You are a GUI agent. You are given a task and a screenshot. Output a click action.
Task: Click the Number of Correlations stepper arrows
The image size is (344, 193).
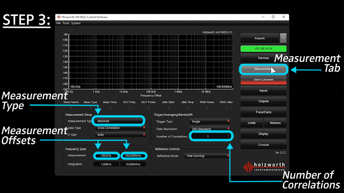(x=228, y=136)
